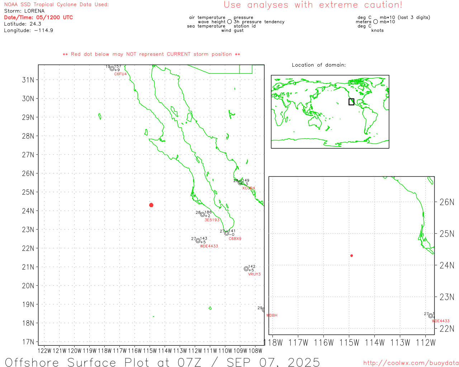Screen dimensions: 459x367
Task: Click the 22N label on inset map axis
Action: click(447, 328)
